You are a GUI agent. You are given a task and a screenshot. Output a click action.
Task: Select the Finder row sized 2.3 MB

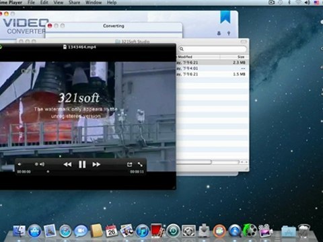click(x=212, y=63)
